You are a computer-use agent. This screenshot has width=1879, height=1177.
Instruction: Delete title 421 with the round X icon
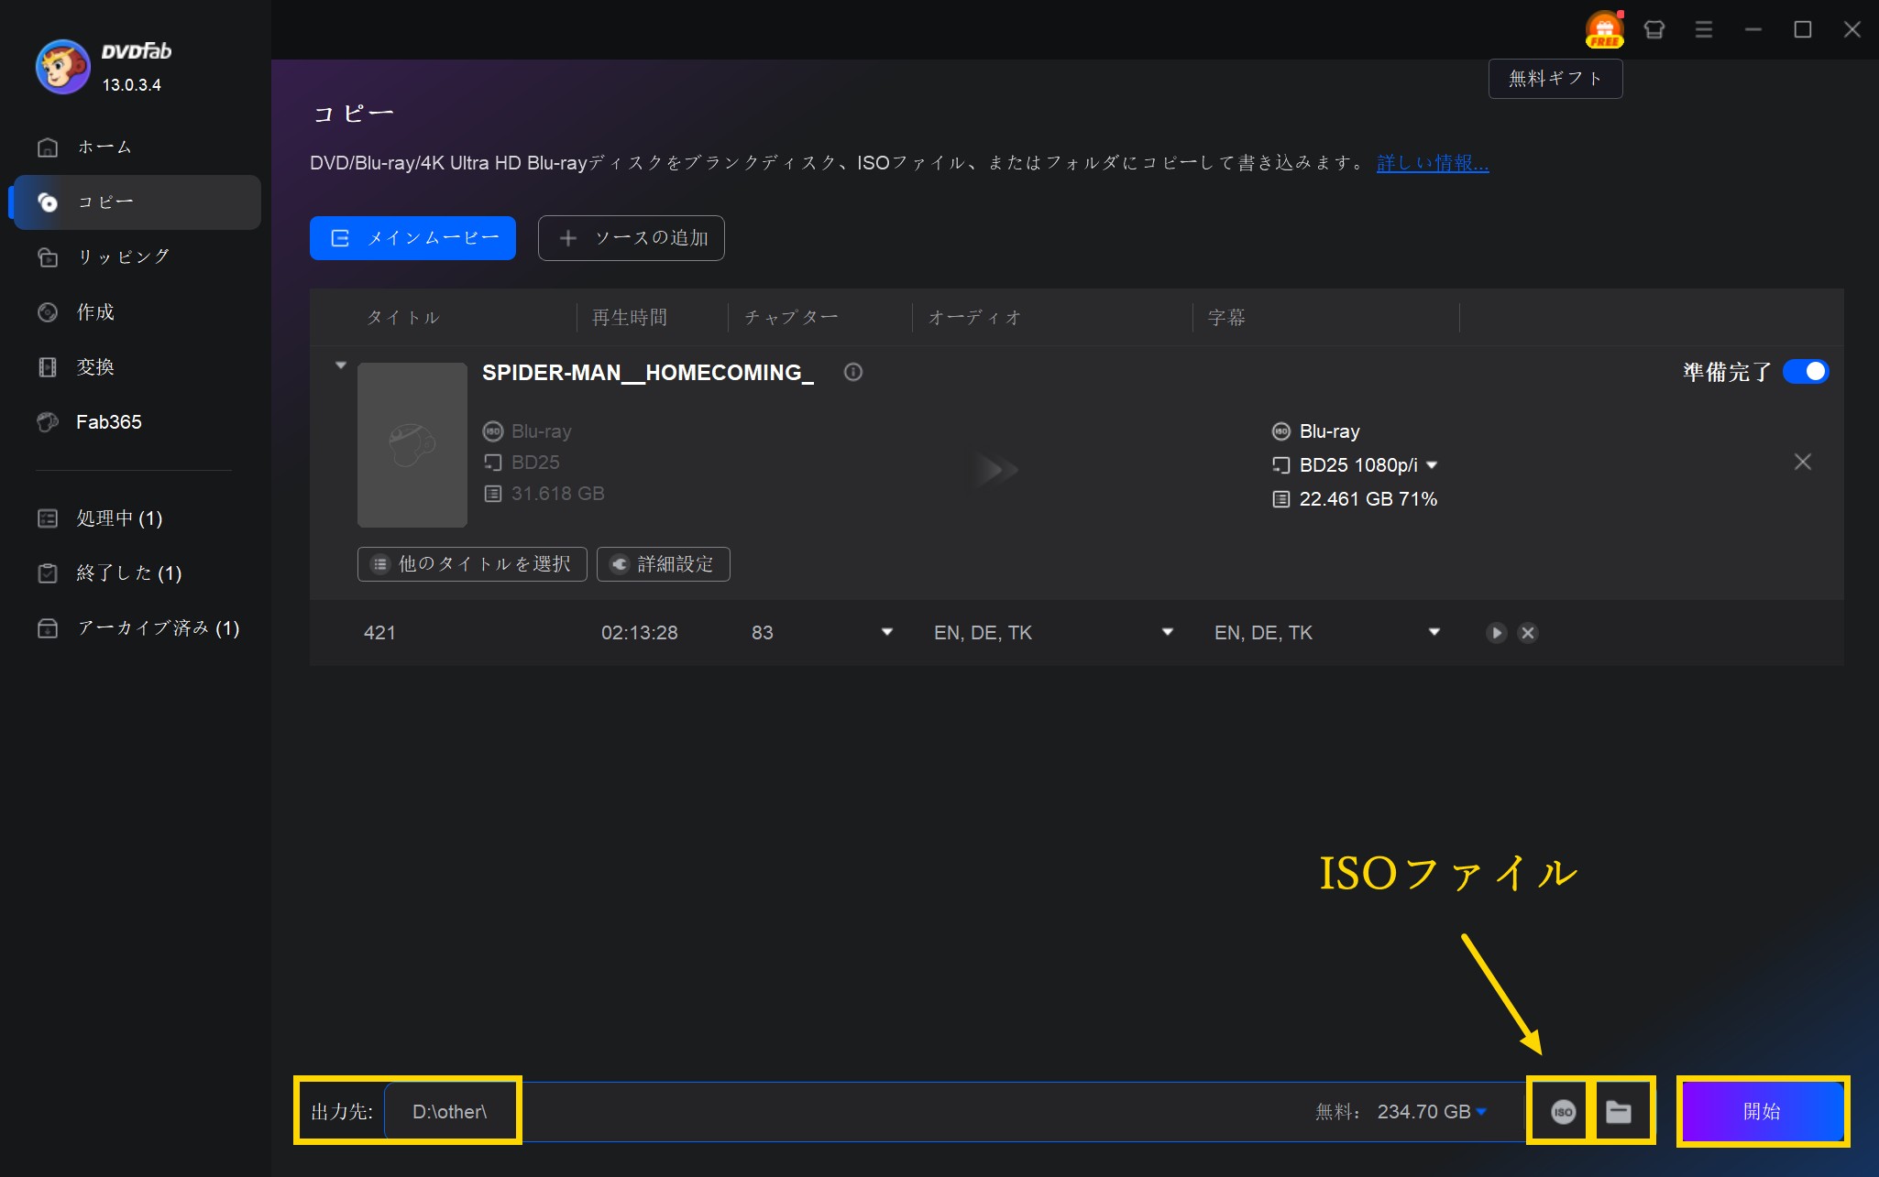(x=1527, y=633)
